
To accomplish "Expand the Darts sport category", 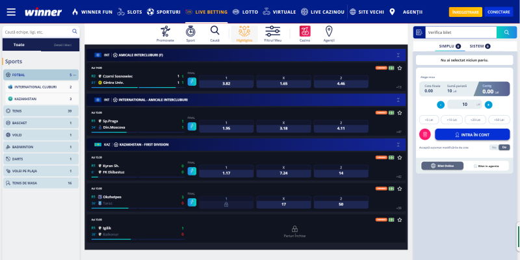I will click(41, 159).
